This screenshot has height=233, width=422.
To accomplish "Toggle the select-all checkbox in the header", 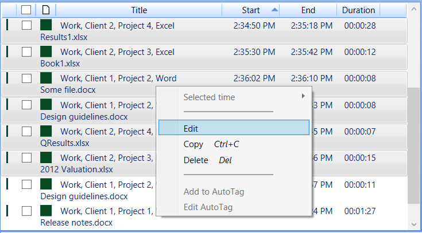I will (x=26, y=10).
